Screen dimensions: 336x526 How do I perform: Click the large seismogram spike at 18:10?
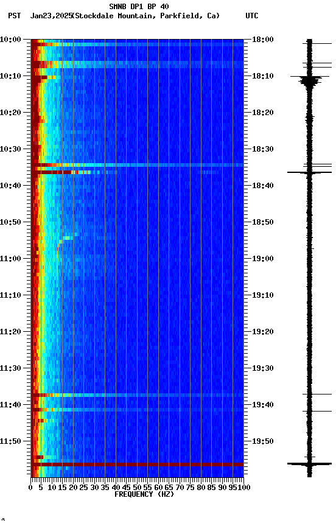(x=309, y=80)
